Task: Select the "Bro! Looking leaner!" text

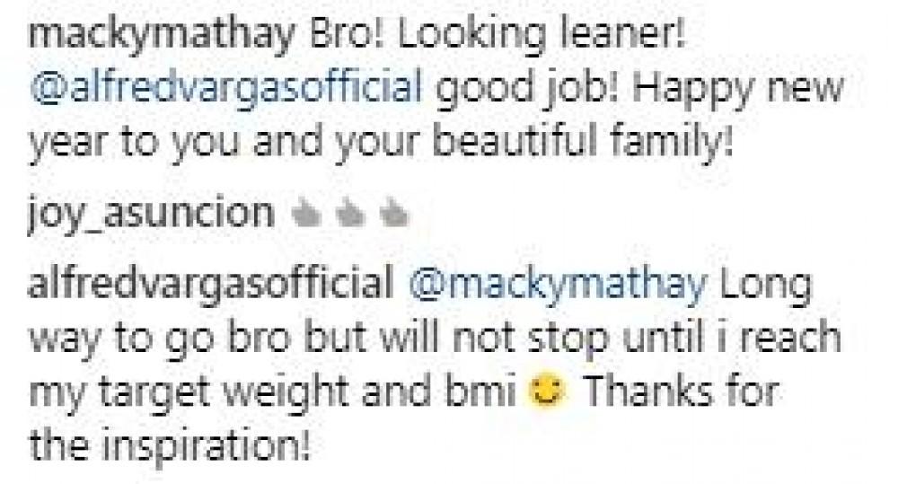Action: [x=497, y=36]
